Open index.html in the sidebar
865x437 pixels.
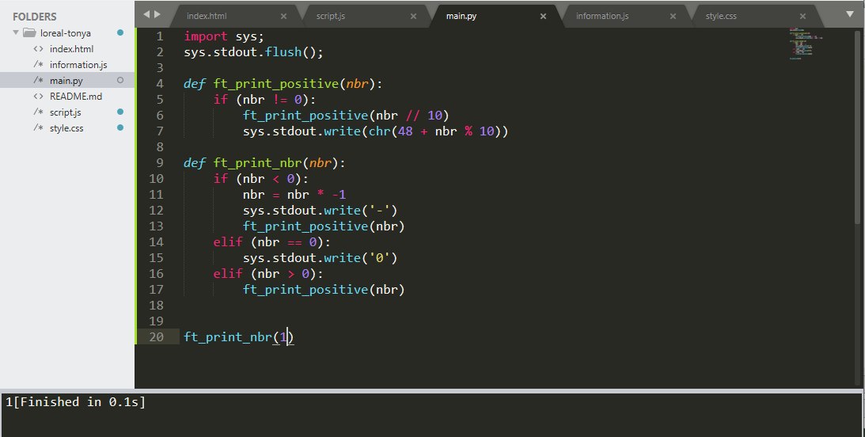71,49
